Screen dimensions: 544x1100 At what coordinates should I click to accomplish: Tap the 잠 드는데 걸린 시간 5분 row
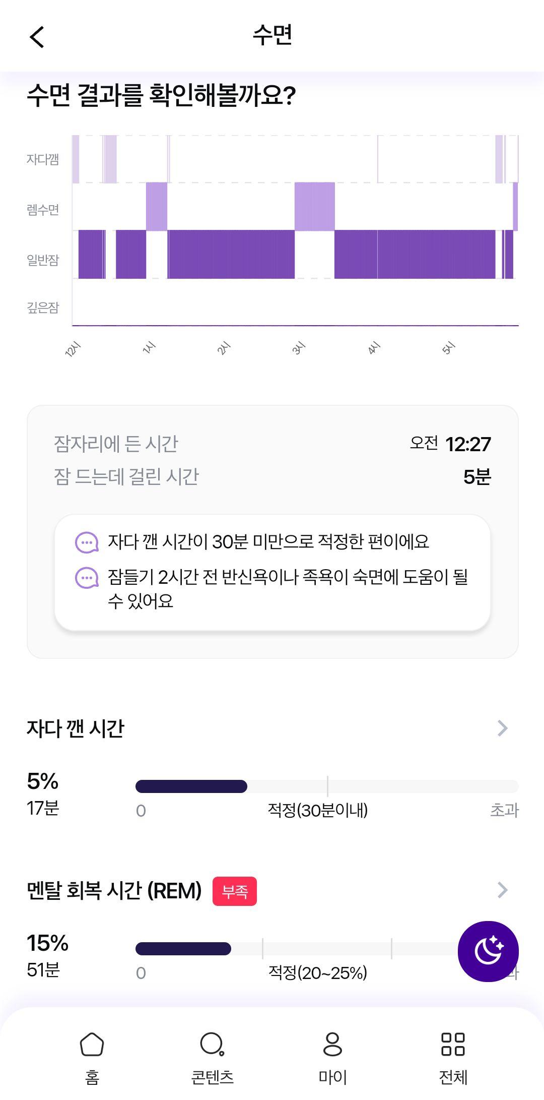[x=273, y=476]
